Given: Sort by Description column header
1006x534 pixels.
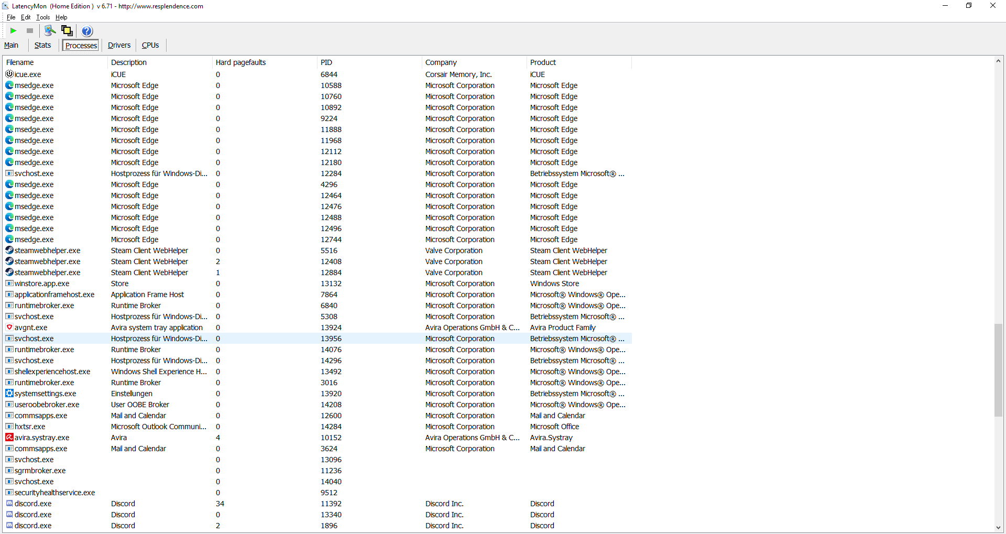Looking at the screenshot, I should tap(160, 62).
